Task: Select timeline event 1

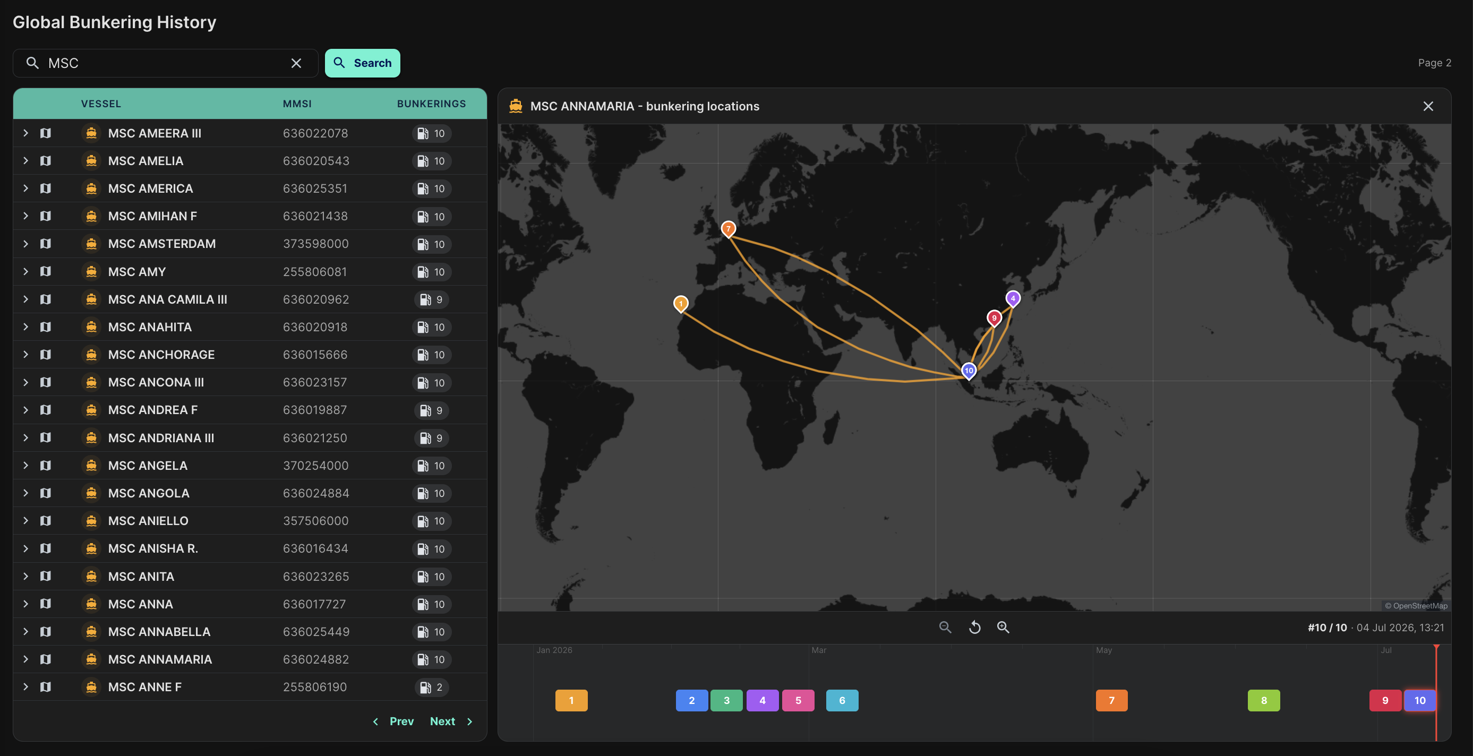Action: pyautogui.click(x=571, y=701)
